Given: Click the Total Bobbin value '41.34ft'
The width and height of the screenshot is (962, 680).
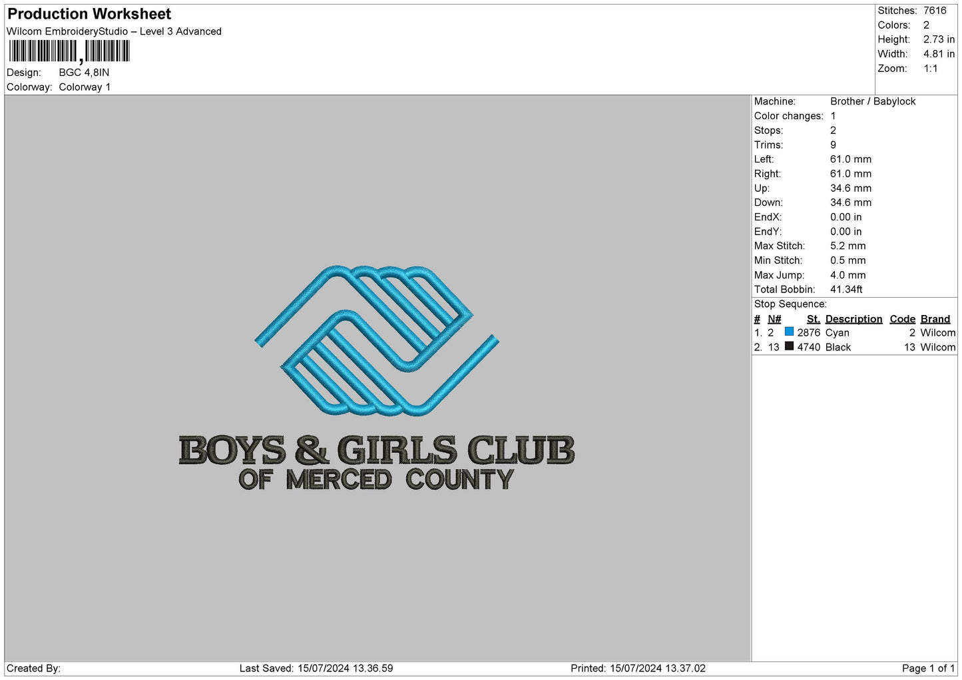Looking at the screenshot, I should (846, 290).
